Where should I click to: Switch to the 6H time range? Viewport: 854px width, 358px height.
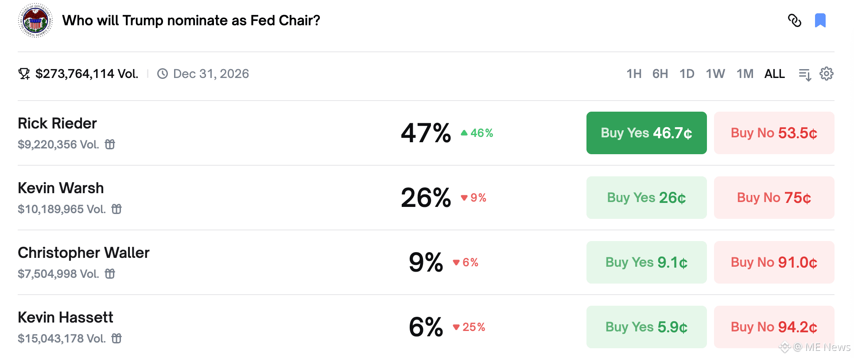click(660, 74)
